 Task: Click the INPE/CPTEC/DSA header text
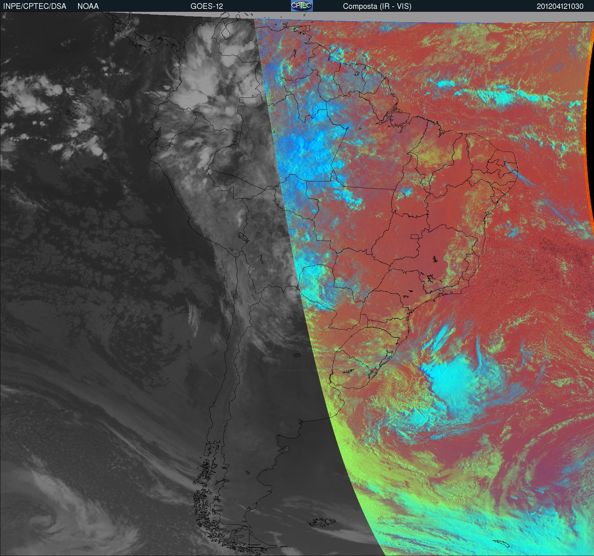(x=35, y=6)
